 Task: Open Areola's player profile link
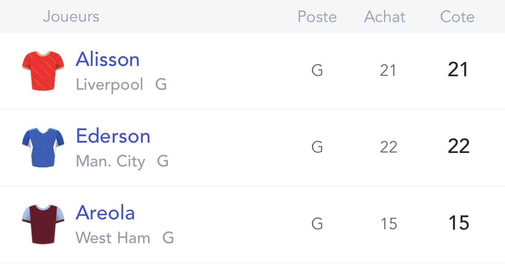[105, 213]
